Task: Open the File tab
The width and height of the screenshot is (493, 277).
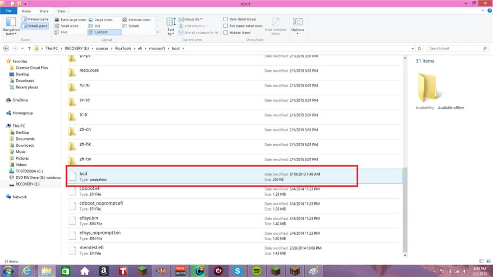Action: pyautogui.click(x=9, y=11)
